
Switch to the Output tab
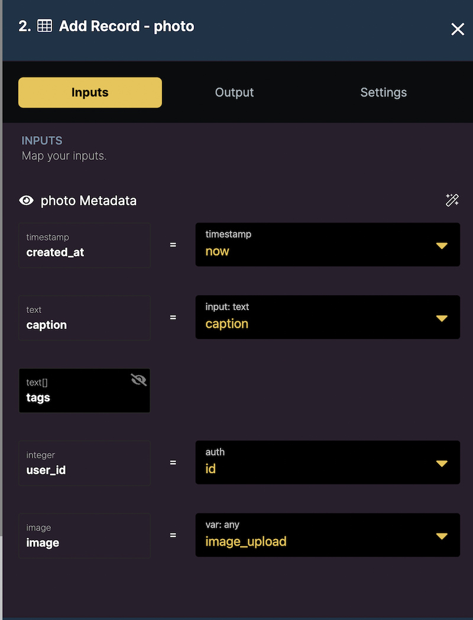pyautogui.click(x=234, y=92)
